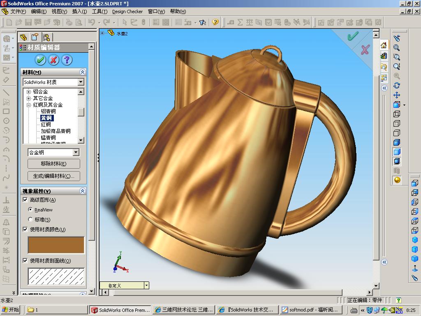Viewport: 421px width, 316px height.
Task: Click the 生成/编辑材料 button
Action: (x=54, y=176)
